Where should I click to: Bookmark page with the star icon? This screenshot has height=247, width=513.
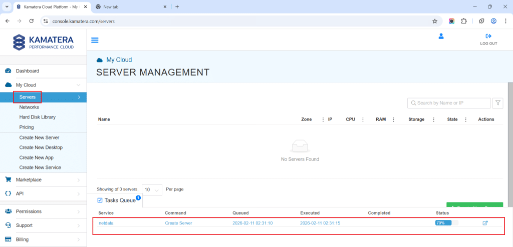point(435,21)
